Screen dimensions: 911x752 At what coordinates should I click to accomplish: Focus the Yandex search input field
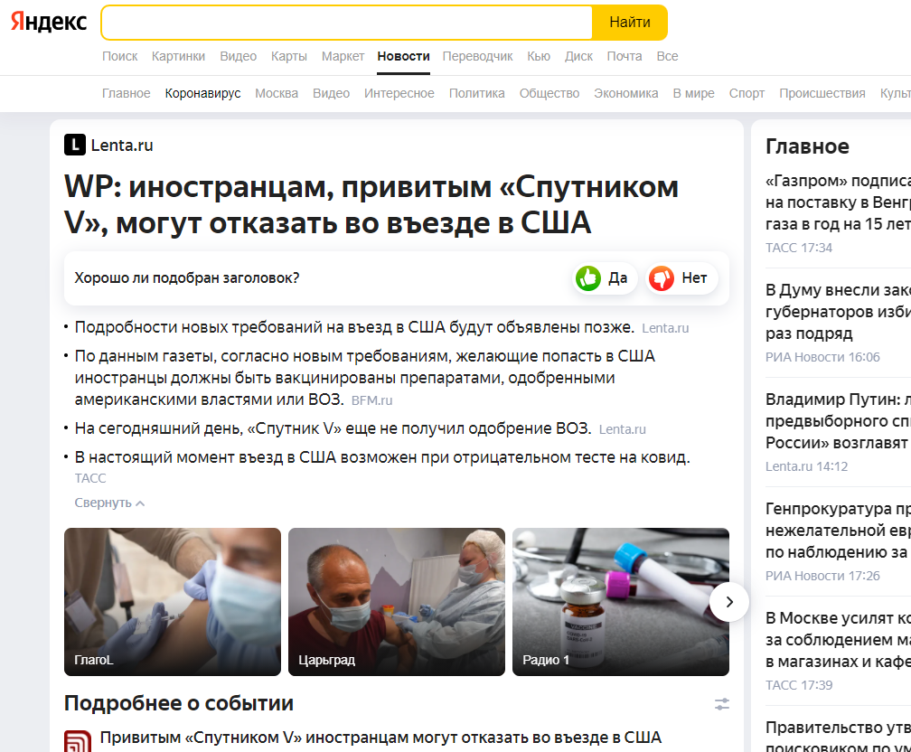point(347,22)
